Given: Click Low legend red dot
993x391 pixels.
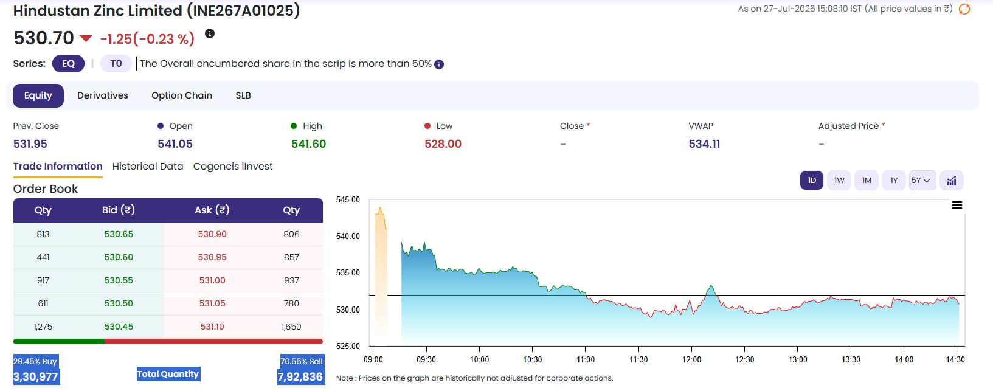Looking at the screenshot, I should (427, 126).
